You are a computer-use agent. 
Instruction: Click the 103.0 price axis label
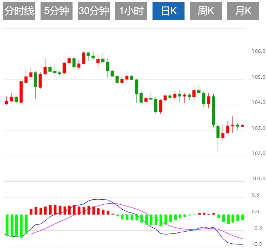[258, 128]
